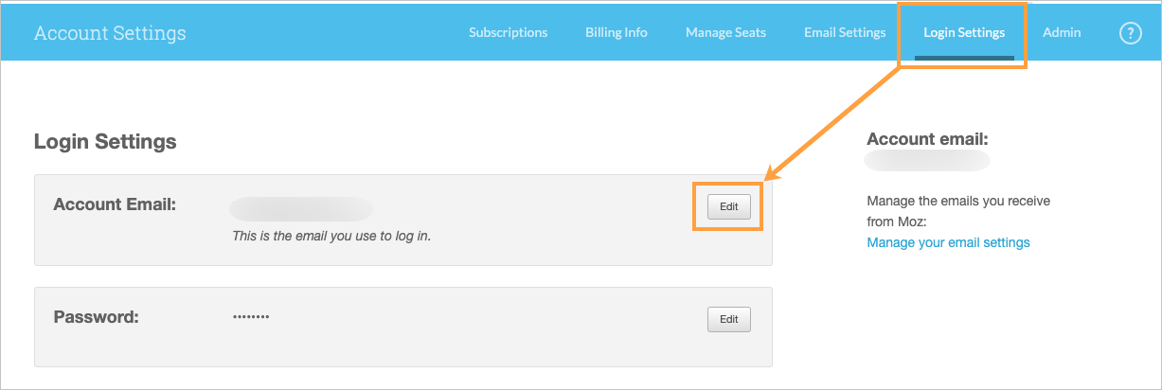Click the Login Settings tab

(x=964, y=32)
